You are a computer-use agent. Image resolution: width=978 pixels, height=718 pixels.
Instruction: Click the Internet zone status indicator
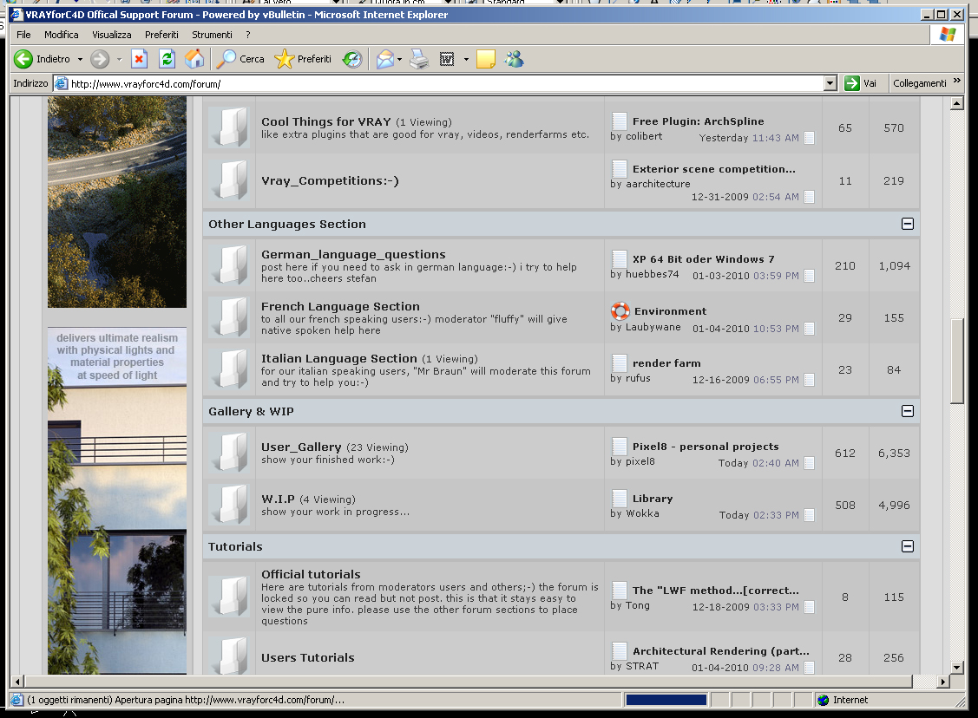click(843, 700)
